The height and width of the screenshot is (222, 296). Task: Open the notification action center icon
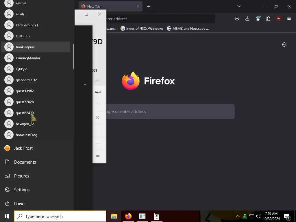click(287, 217)
